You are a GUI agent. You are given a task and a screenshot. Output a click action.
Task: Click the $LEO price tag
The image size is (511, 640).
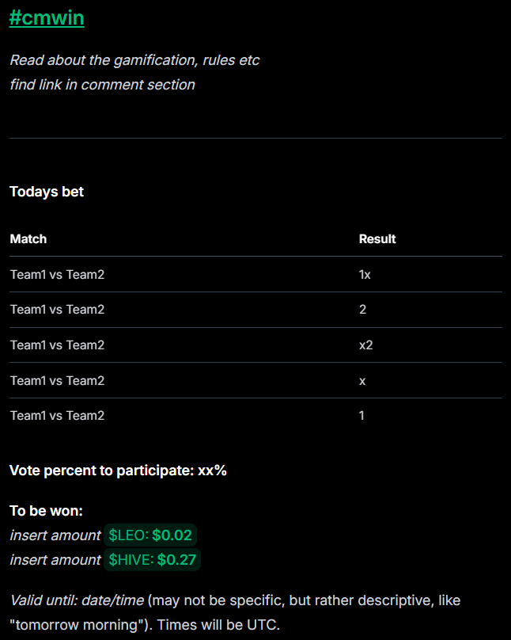(150, 535)
